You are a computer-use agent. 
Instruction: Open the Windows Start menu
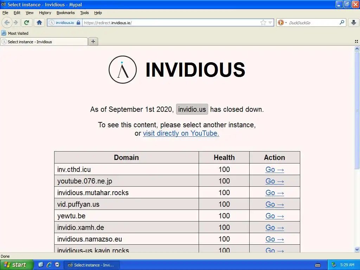[x=17, y=265]
